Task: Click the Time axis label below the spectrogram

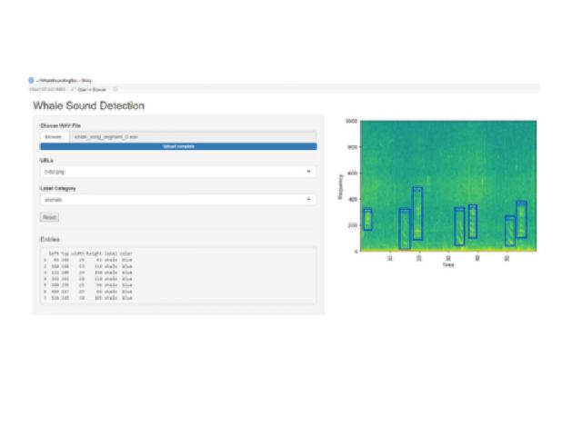Action: (x=448, y=265)
